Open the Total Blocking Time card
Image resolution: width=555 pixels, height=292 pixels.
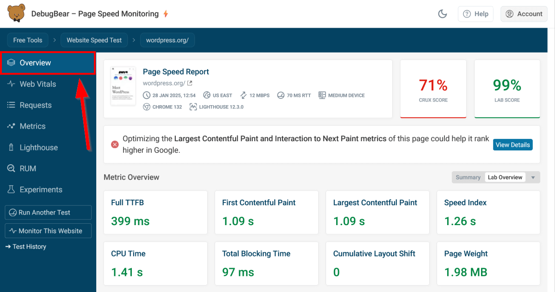pyautogui.click(x=266, y=264)
